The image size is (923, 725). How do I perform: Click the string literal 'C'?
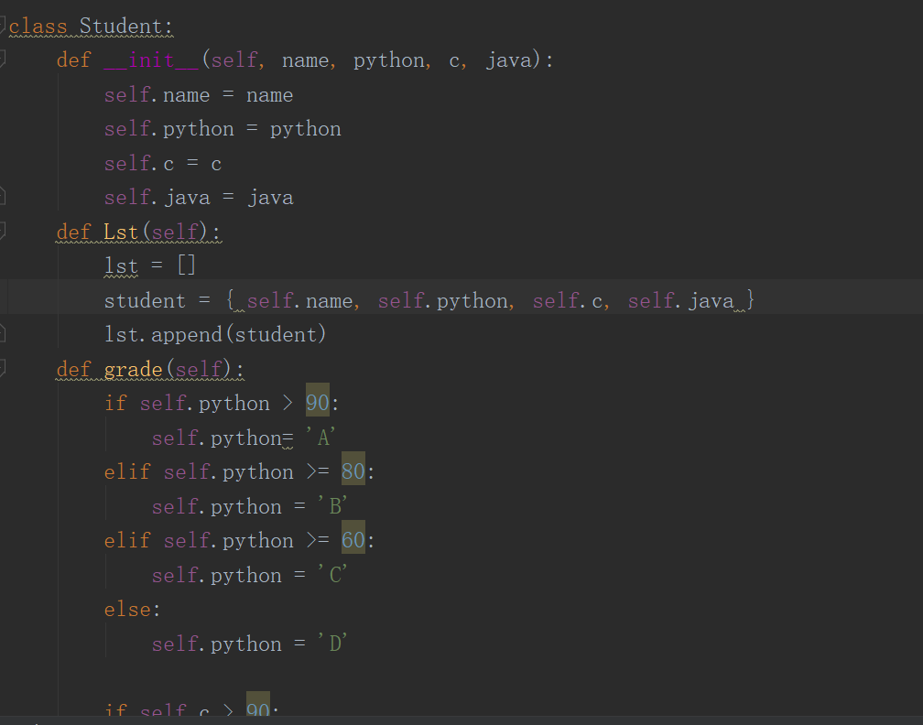point(332,576)
